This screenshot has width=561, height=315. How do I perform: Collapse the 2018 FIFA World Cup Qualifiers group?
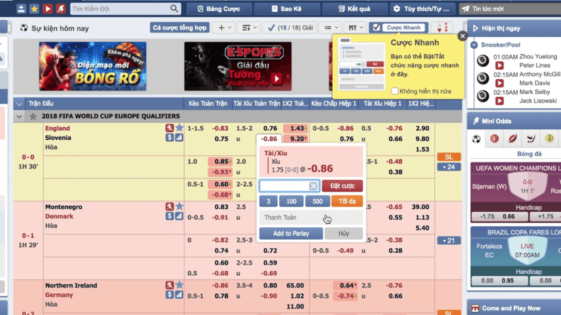[19, 116]
